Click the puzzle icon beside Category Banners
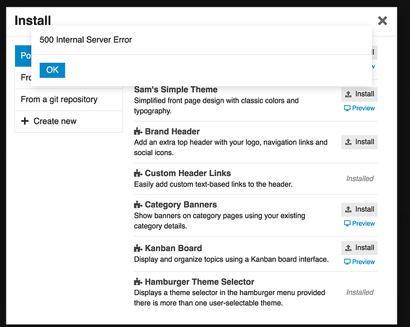The height and width of the screenshot is (327, 410). [138, 204]
